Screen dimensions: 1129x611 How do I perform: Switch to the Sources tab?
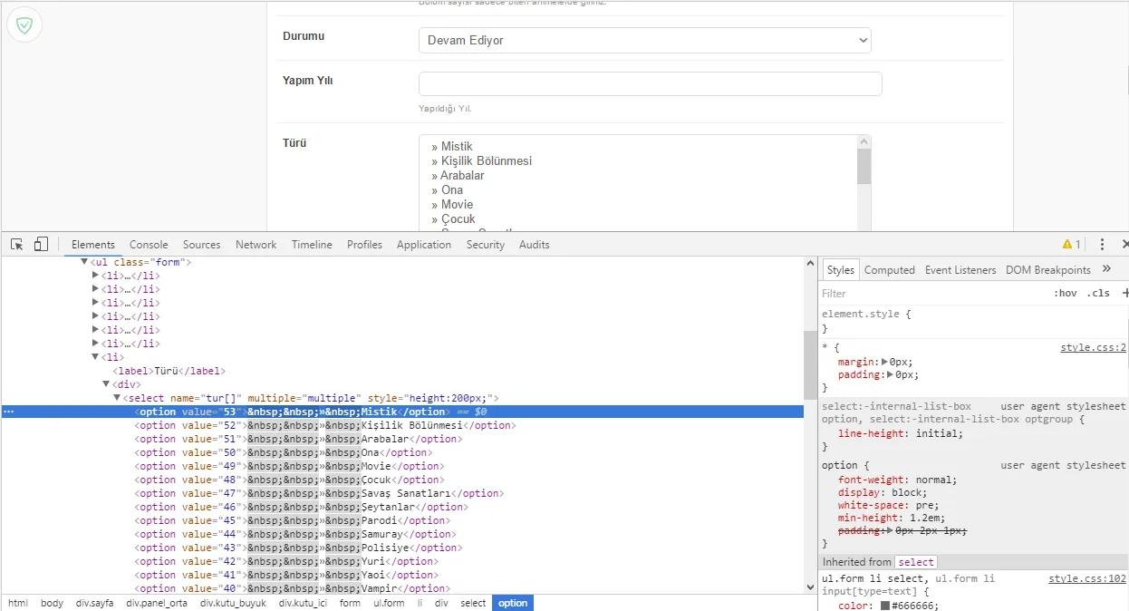(201, 245)
